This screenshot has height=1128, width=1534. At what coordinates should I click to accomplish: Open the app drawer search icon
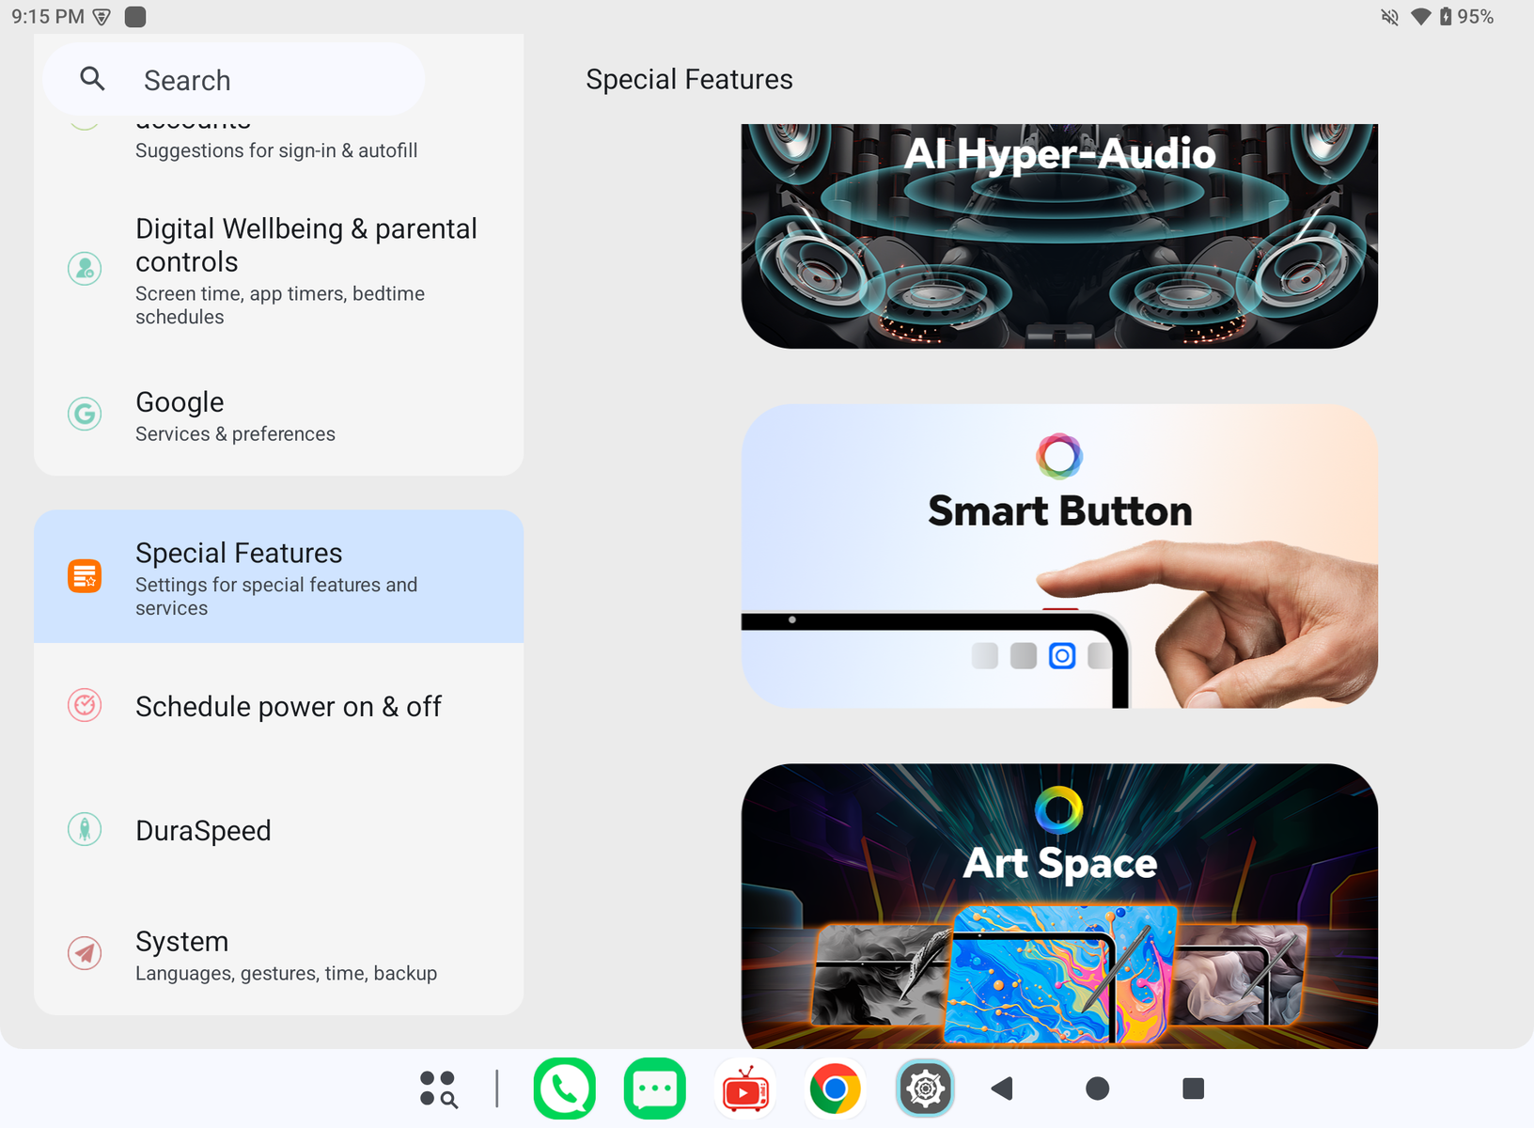click(x=438, y=1089)
